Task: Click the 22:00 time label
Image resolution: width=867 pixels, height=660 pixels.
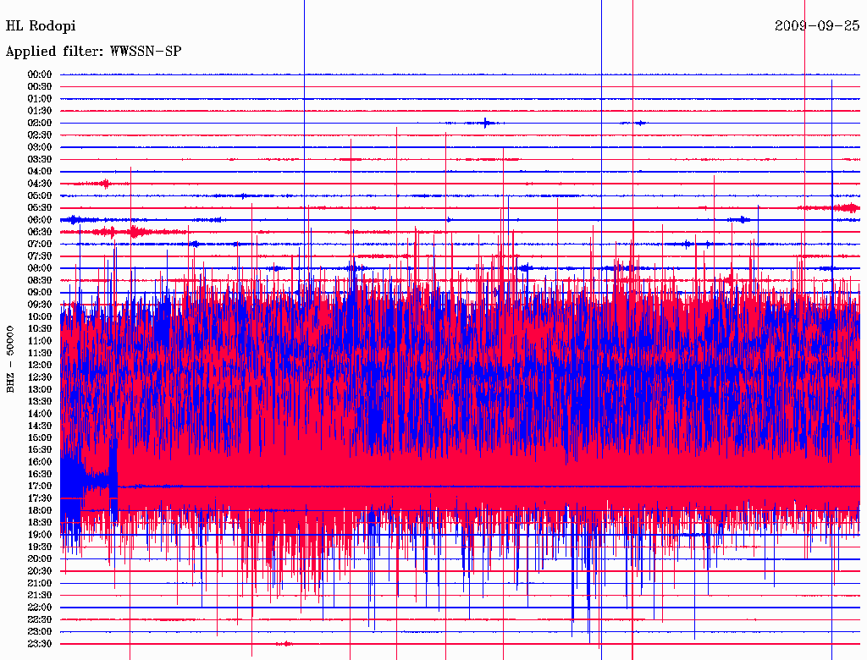Action: tap(39, 608)
